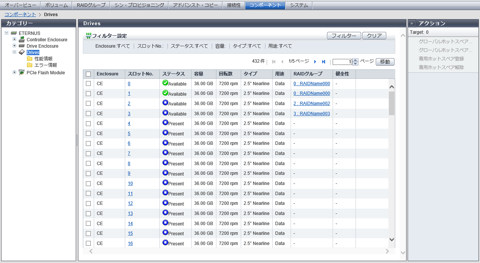480x263 pixels.
Task: Click the PCIe Flash Module icon
Action: coord(21,72)
